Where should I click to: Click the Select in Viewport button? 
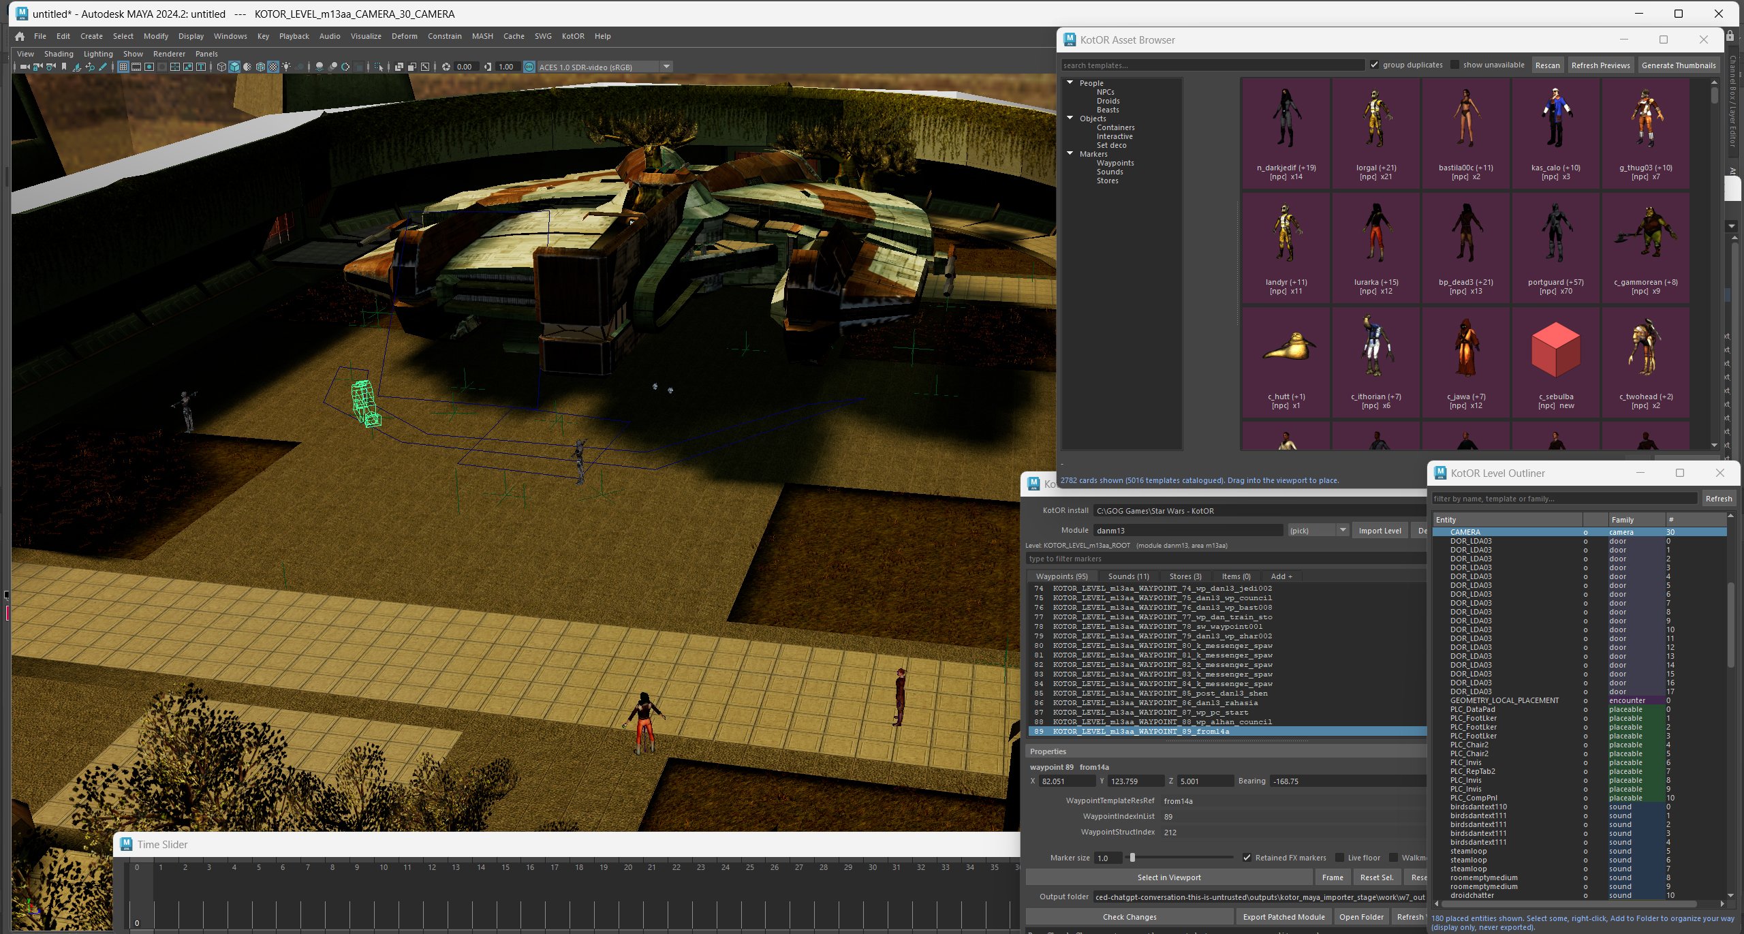(1169, 877)
